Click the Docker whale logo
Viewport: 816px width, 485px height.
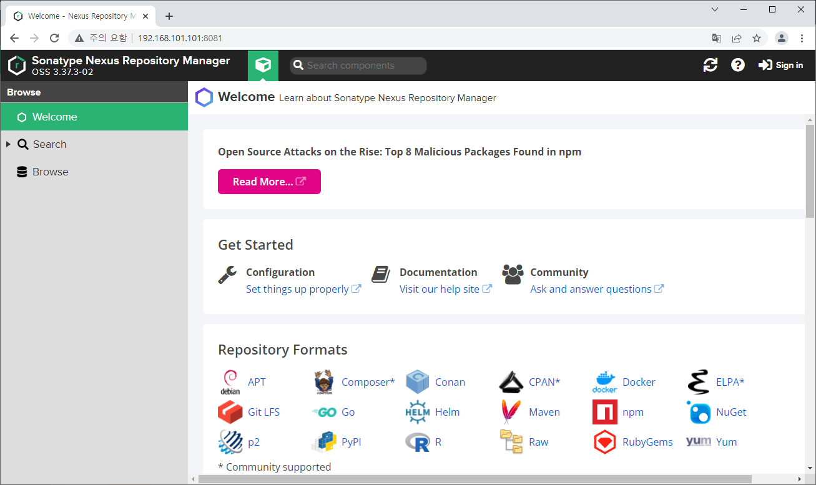[x=604, y=382]
